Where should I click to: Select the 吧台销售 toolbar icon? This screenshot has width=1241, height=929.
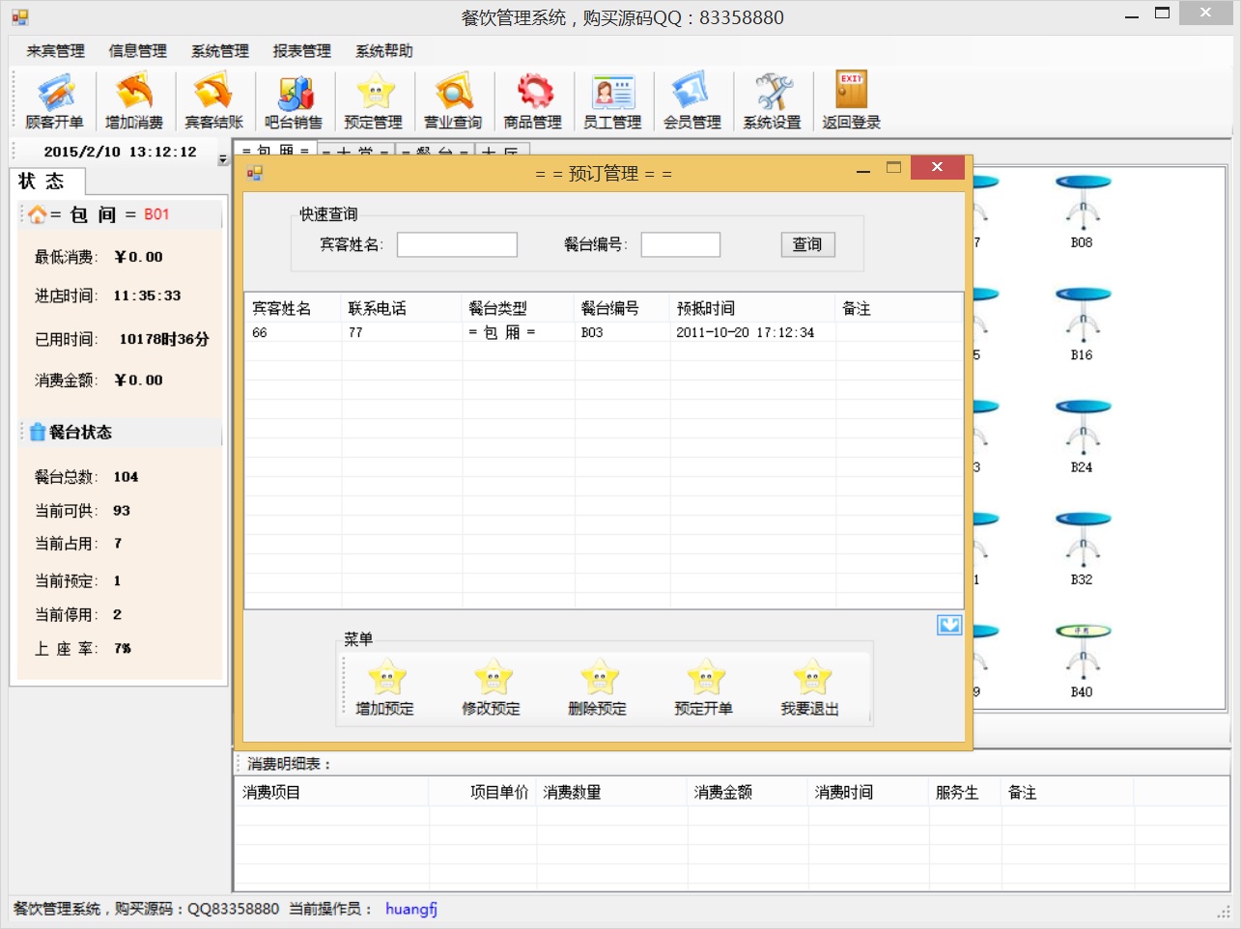[294, 100]
